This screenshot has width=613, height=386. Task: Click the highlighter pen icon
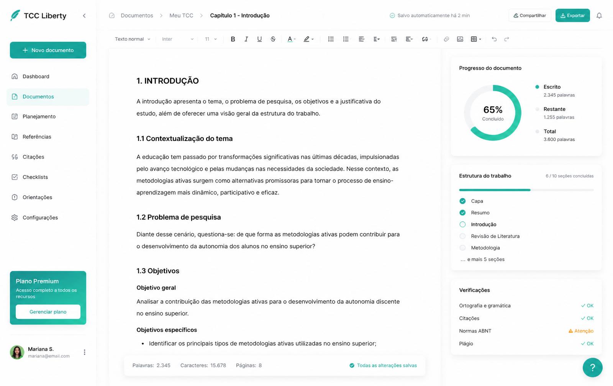coord(306,39)
